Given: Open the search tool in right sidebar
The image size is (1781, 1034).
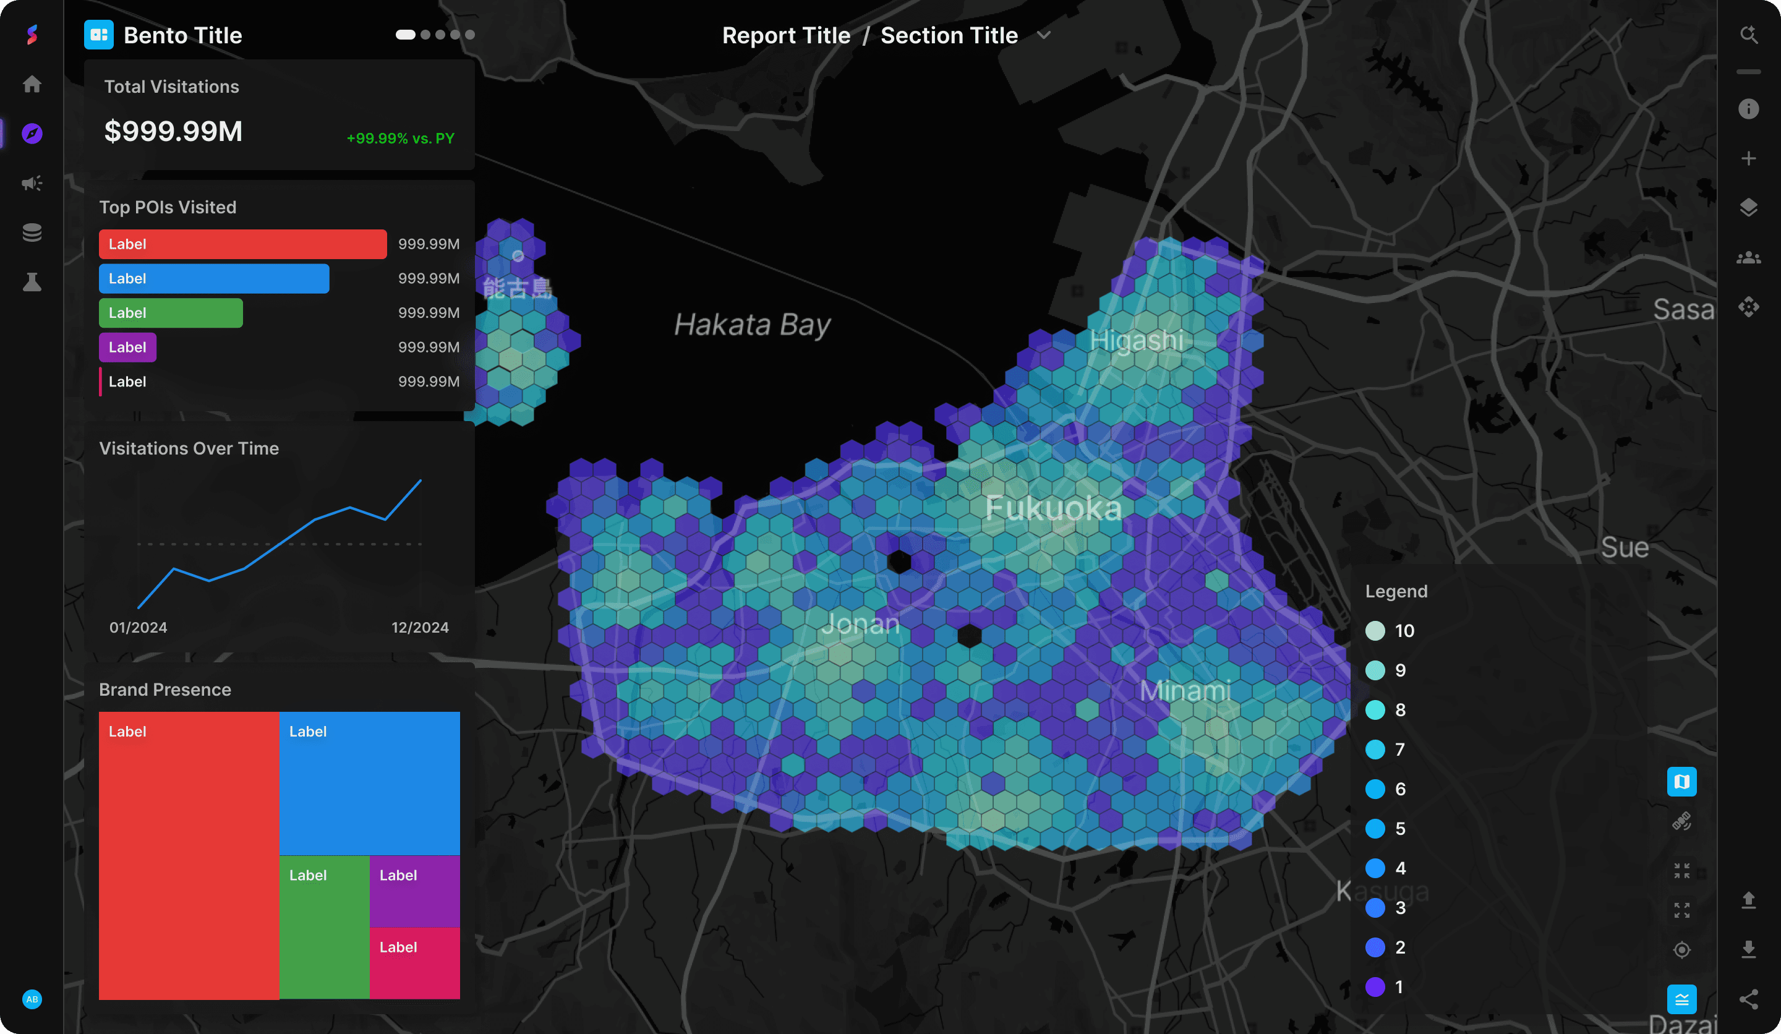Looking at the screenshot, I should 1748,35.
